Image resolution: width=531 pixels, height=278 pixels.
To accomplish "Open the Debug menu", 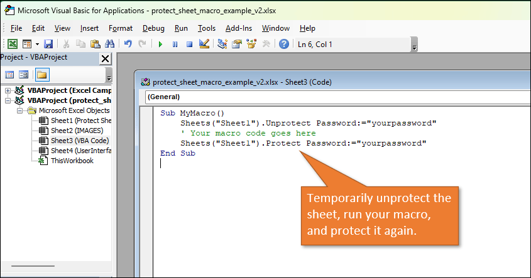I will click(153, 28).
